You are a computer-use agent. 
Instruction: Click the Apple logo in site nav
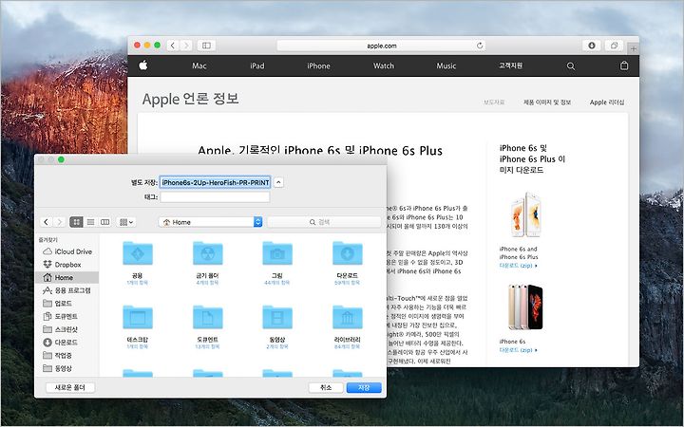pyautogui.click(x=143, y=65)
